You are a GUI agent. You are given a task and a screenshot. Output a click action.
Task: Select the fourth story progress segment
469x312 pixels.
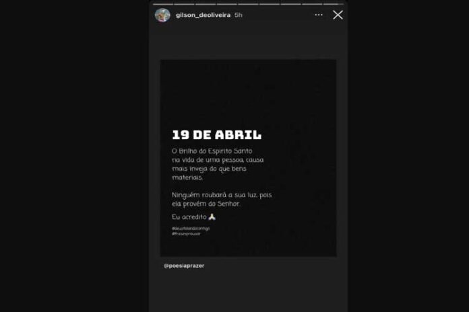(x=226, y=4)
